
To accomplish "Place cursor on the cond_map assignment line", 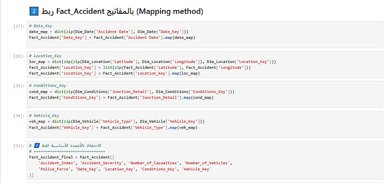I will point(131,92).
